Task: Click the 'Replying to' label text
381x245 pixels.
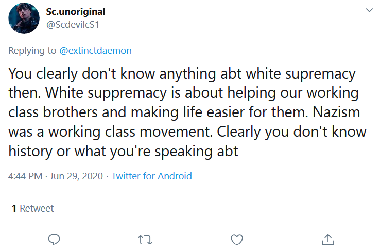Action: 32,51
